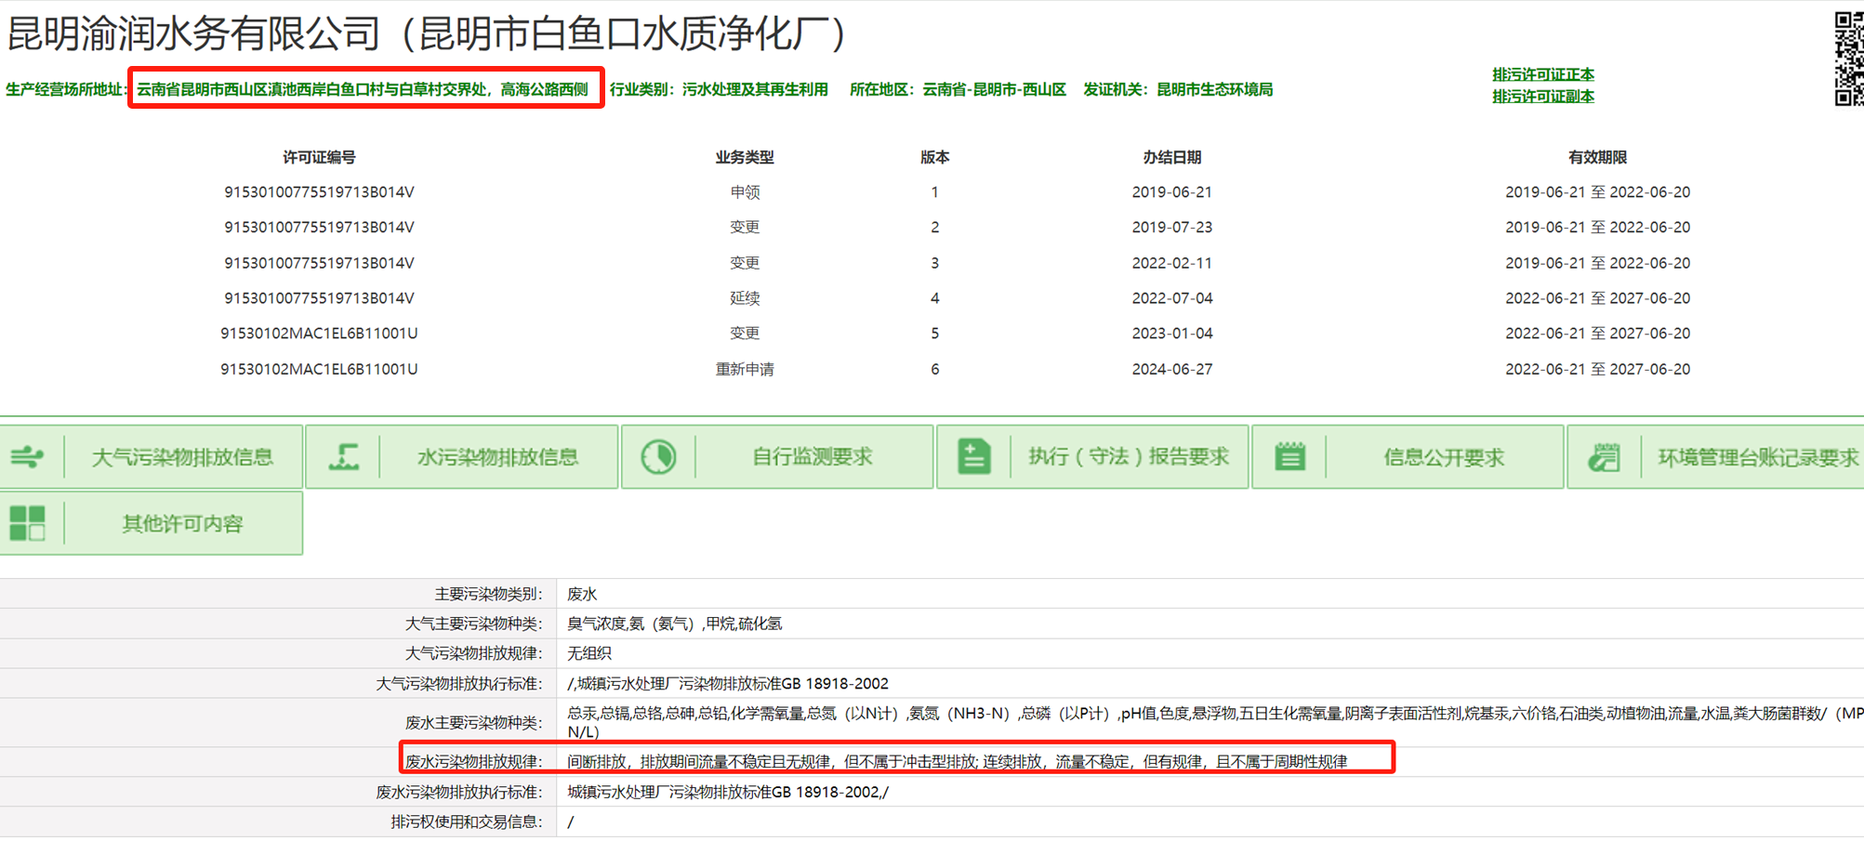Click the 主要污染物类别 value 废水
The image size is (1864, 841).
click(582, 594)
